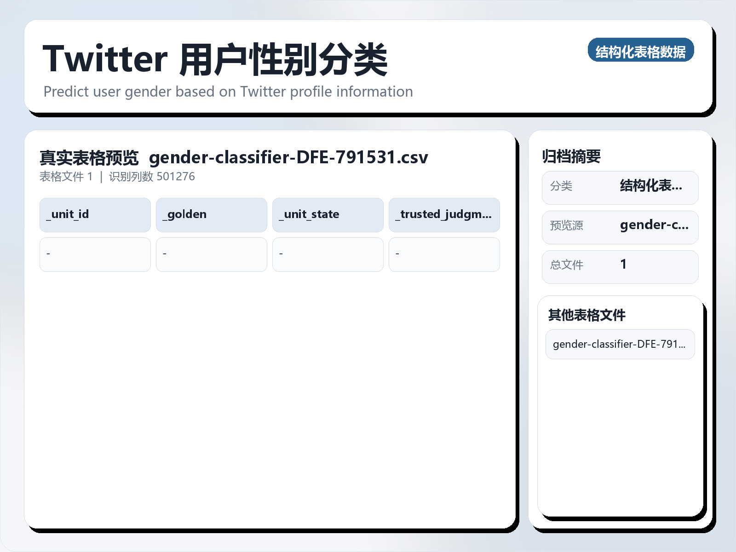The height and width of the screenshot is (552, 736).
Task: Open gender-classifier-DFE-791... under 其他表格文件
Action: [620, 344]
